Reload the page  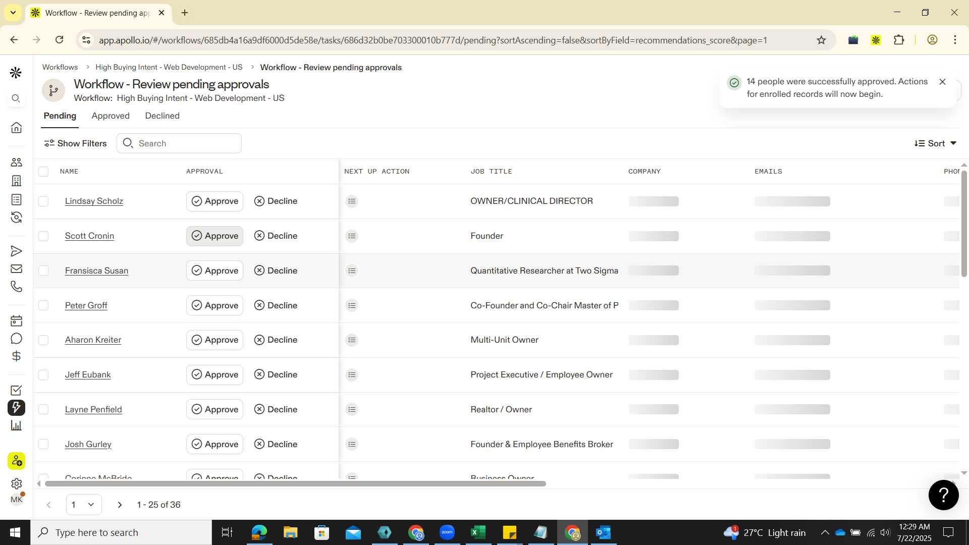[59, 40]
